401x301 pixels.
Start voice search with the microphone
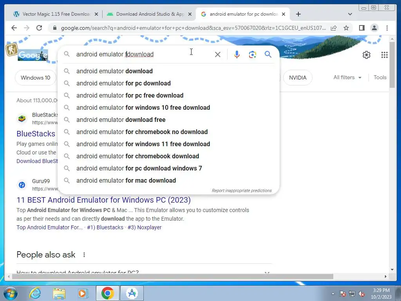(237, 54)
